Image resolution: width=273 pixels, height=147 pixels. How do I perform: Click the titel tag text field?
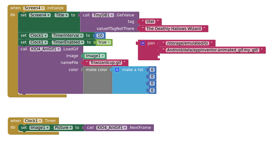tap(150, 22)
